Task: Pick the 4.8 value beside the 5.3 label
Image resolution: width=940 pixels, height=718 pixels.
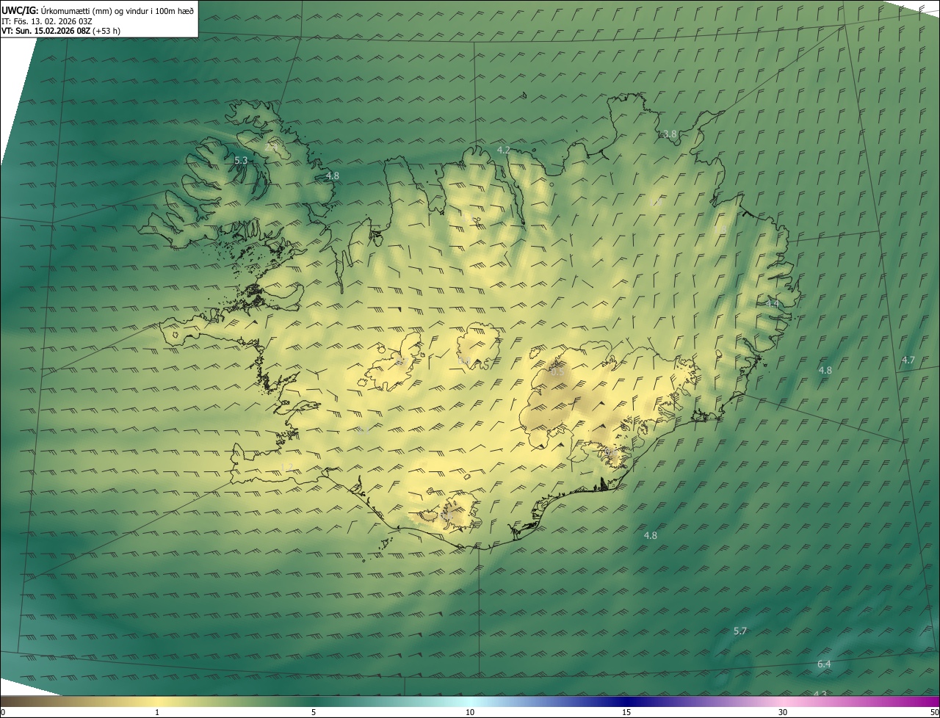Action: click(333, 176)
